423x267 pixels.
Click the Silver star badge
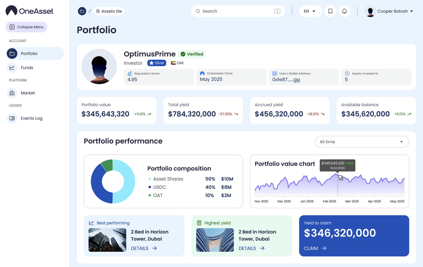(x=156, y=63)
